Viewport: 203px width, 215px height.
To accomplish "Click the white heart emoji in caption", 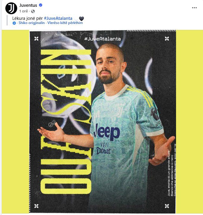I will [x=76, y=19].
